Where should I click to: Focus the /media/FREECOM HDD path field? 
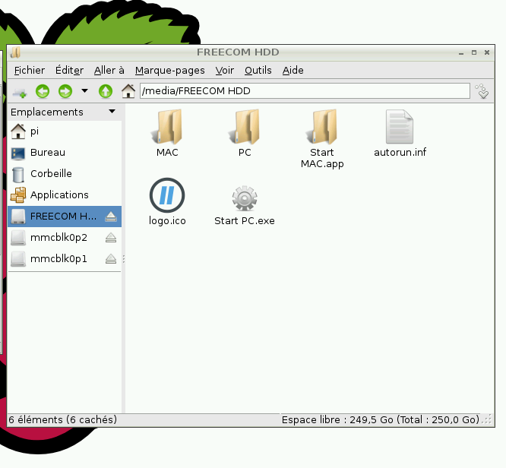305,91
